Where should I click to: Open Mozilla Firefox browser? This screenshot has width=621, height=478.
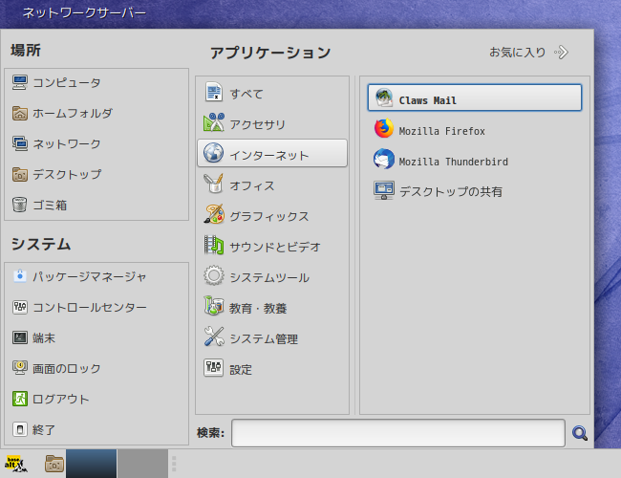475,129
